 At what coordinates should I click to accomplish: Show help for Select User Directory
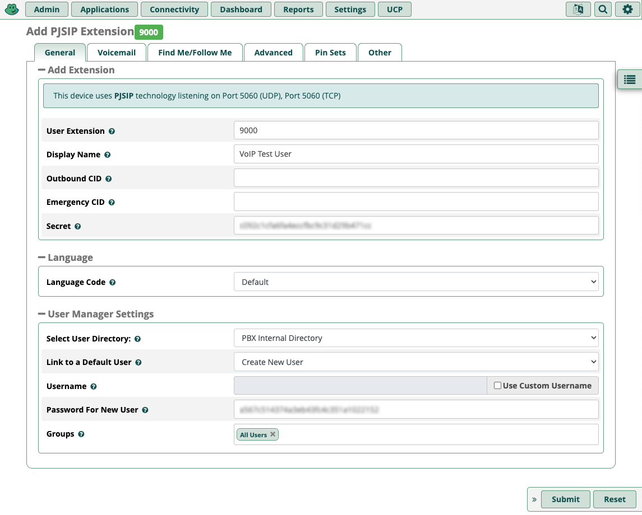[x=137, y=339]
